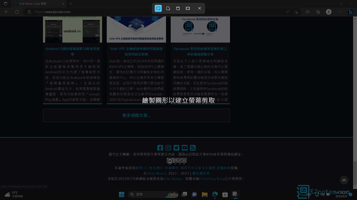Screen dimensions: 357x200
Task: Select Window snip mode
Action: point(178,8)
